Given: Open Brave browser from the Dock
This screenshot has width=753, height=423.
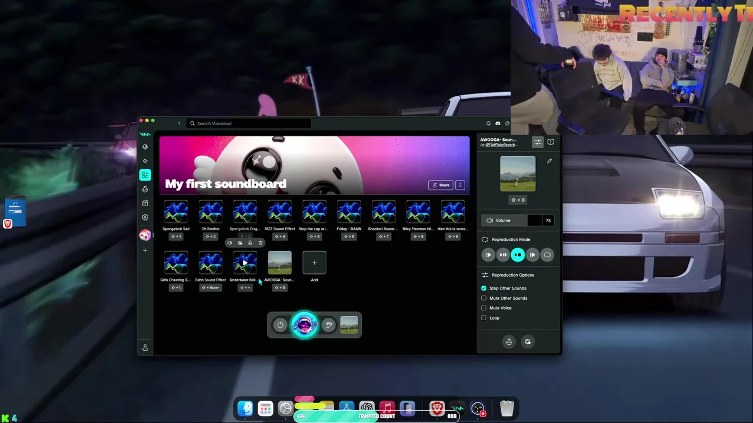Looking at the screenshot, I should point(437,408).
